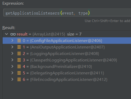Click the array element icon of row 5

click(19, 73)
